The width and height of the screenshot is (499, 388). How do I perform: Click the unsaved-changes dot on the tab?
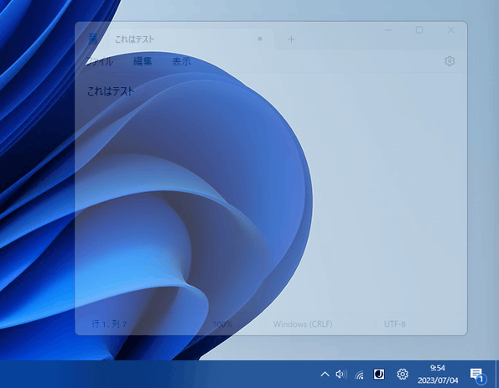click(x=260, y=39)
